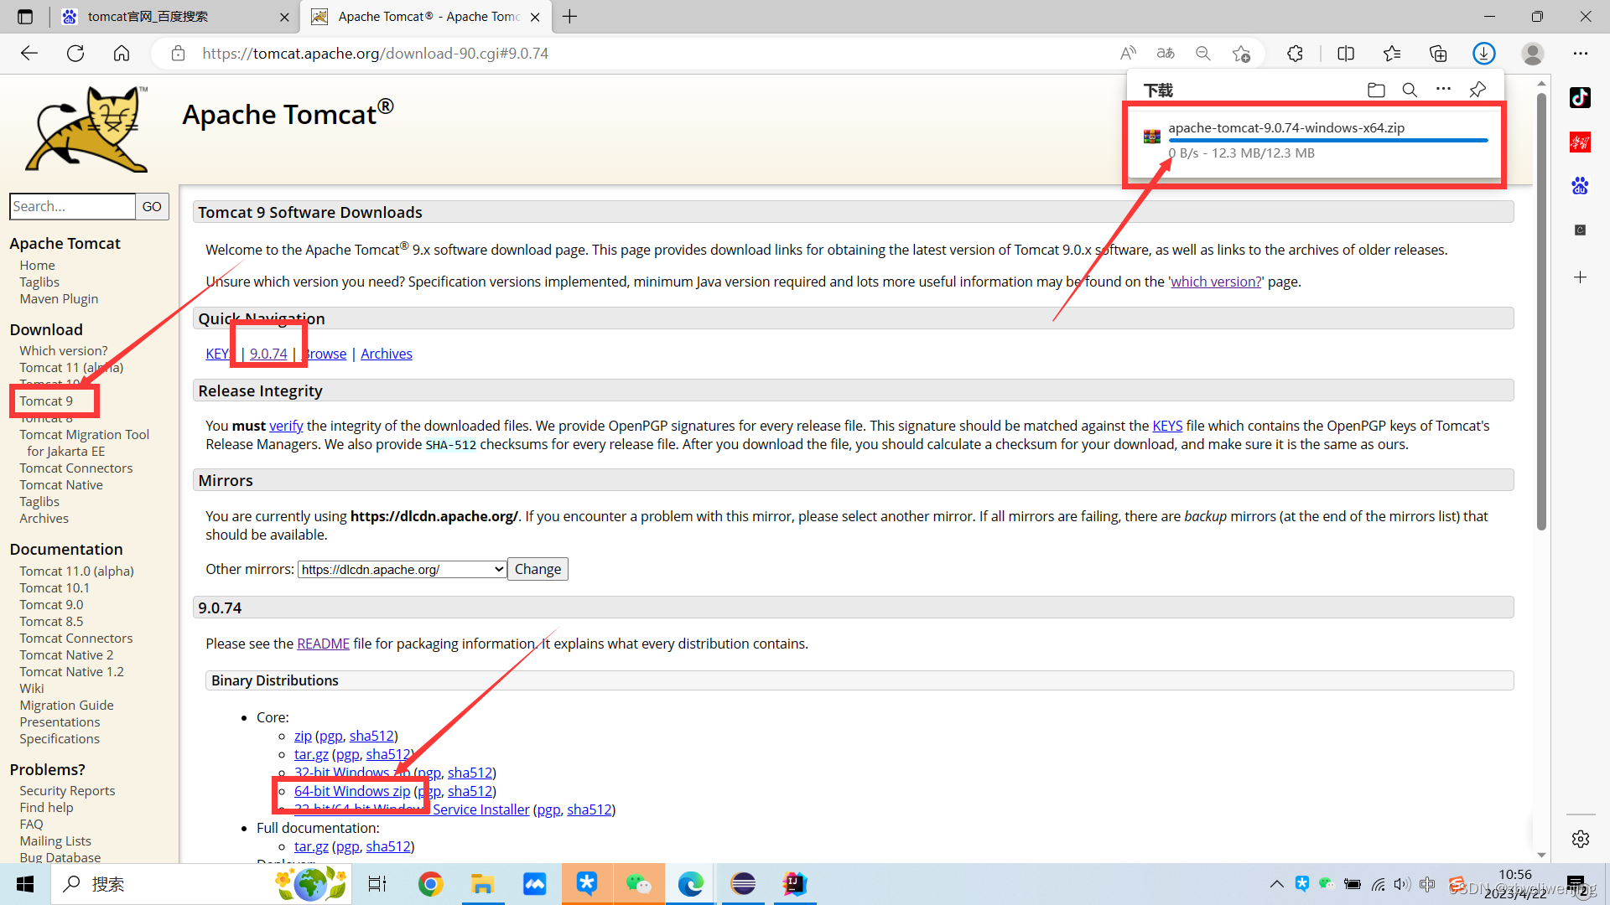Click the page vertical scrollbar
Image resolution: width=1610 pixels, height=905 pixels.
coord(1541,310)
